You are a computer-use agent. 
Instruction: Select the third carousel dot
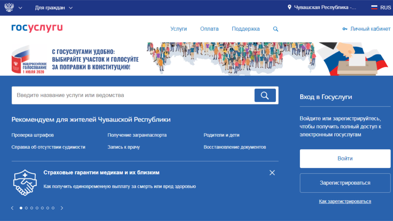coord(32,208)
